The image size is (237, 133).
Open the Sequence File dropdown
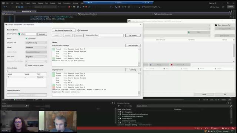[36, 43]
